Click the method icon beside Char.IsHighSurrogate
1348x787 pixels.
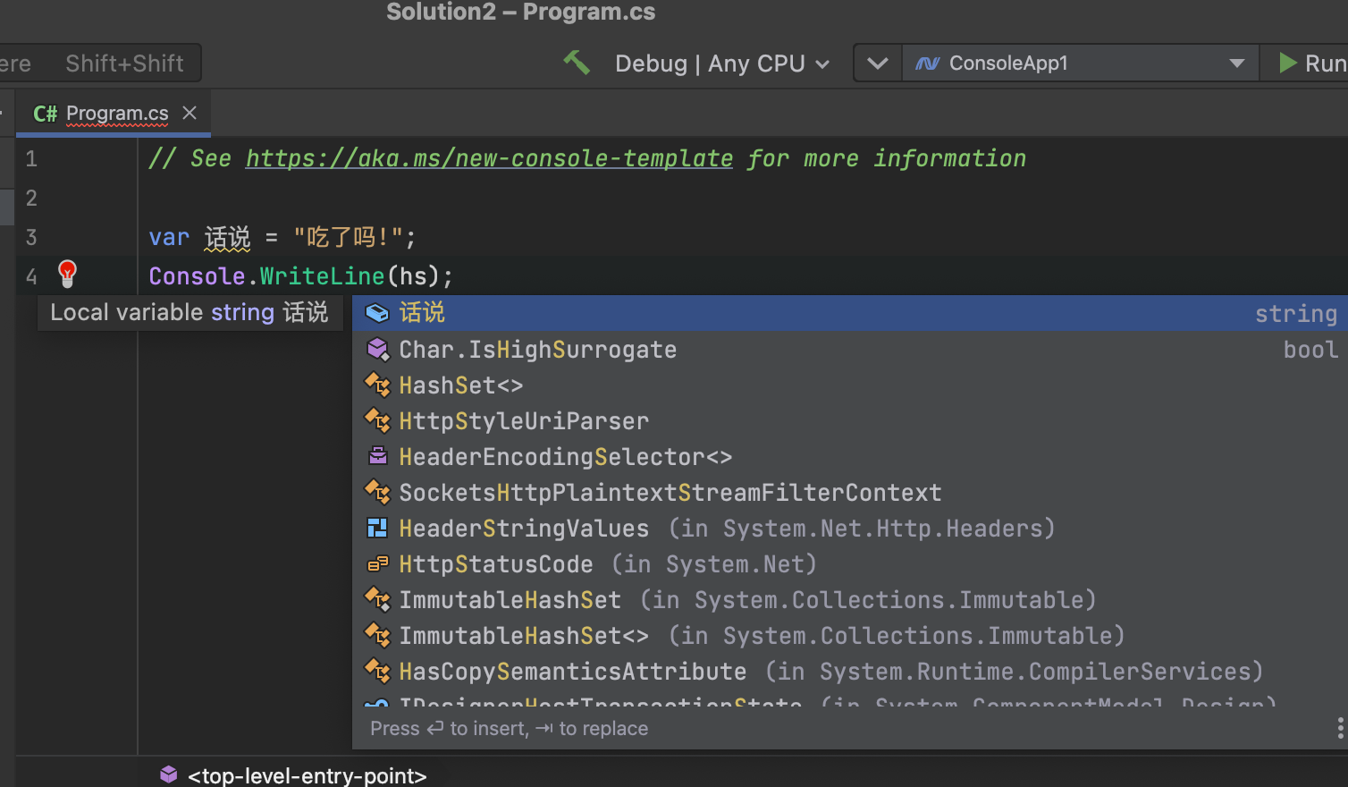point(378,349)
